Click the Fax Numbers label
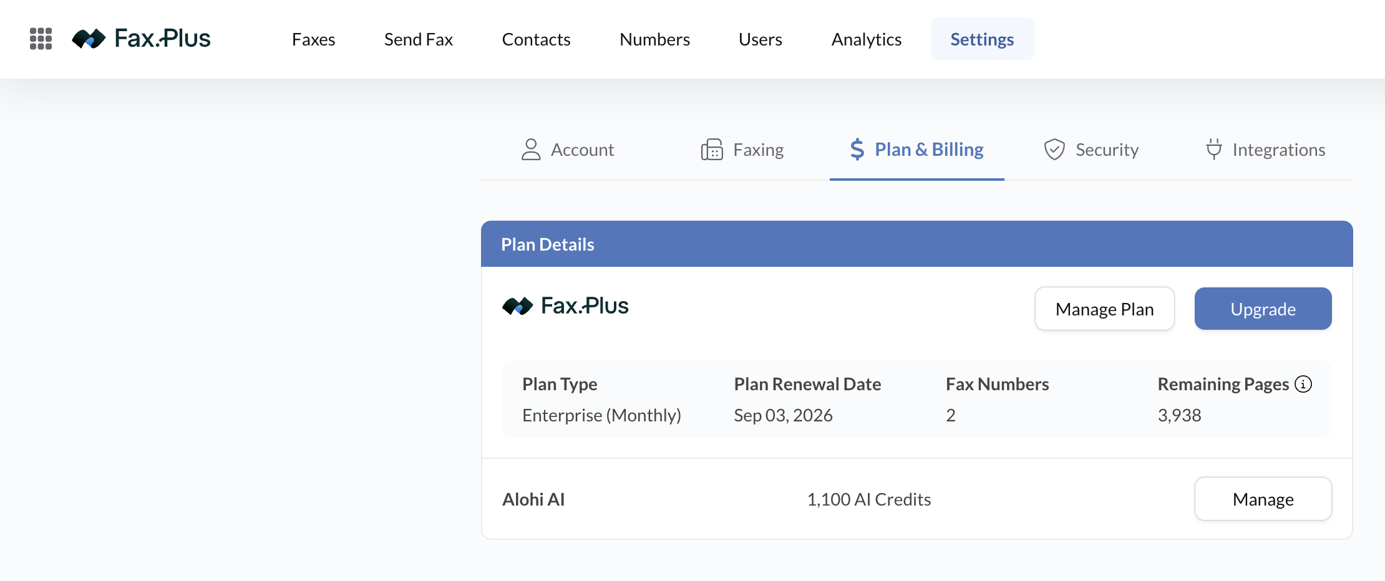Screen dimensions: 1385x581 [998, 384]
